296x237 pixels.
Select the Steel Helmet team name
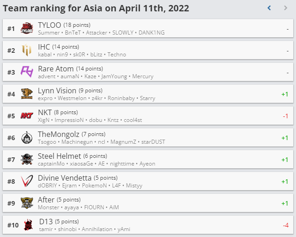click(59, 156)
